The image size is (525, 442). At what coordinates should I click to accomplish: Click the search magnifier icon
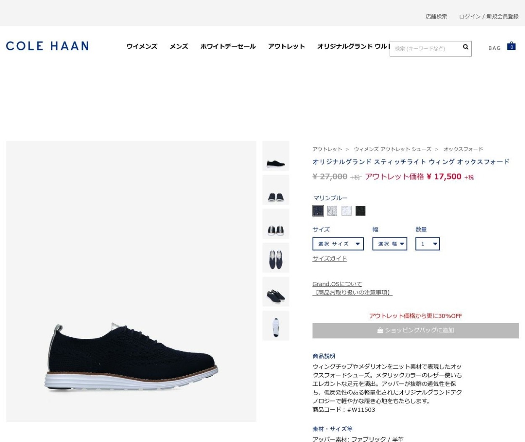465,47
